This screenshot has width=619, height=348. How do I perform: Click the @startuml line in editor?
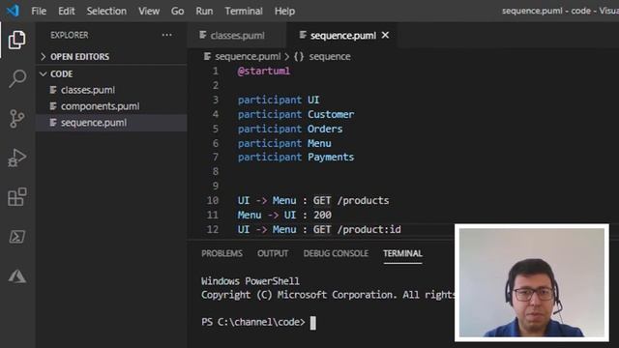click(264, 71)
